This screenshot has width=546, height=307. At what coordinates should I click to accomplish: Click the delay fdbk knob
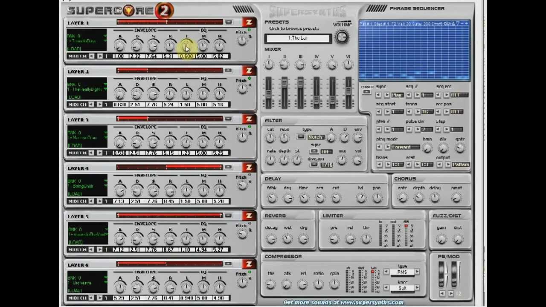click(272, 198)
